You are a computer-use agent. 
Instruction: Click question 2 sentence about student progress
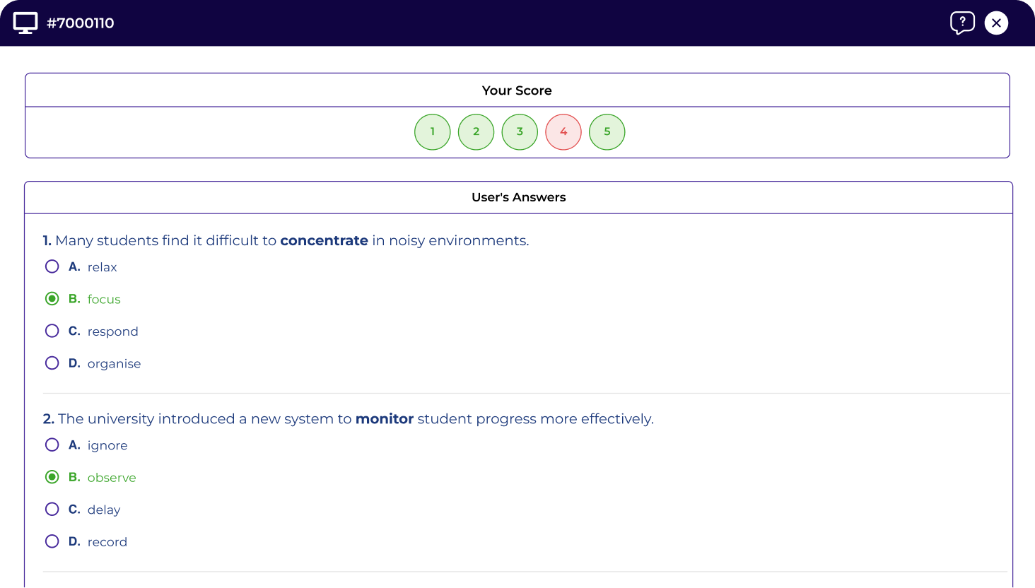pos(349,418)
